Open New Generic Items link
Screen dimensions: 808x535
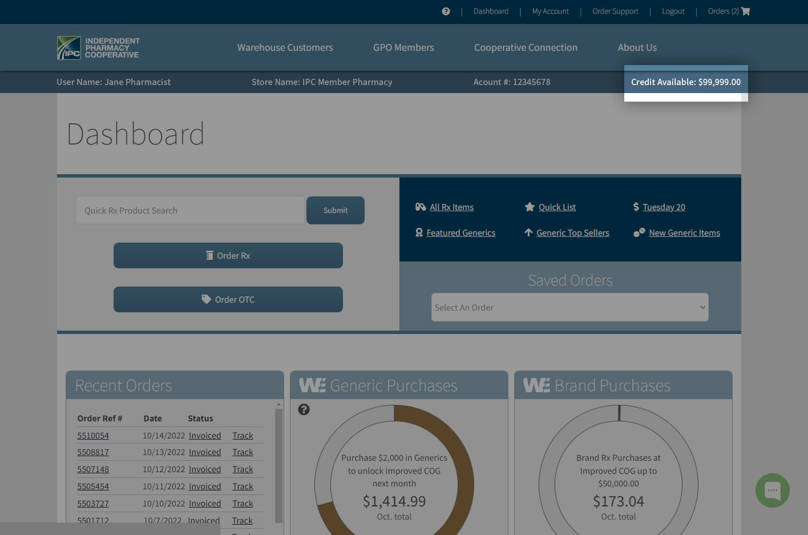685,233
